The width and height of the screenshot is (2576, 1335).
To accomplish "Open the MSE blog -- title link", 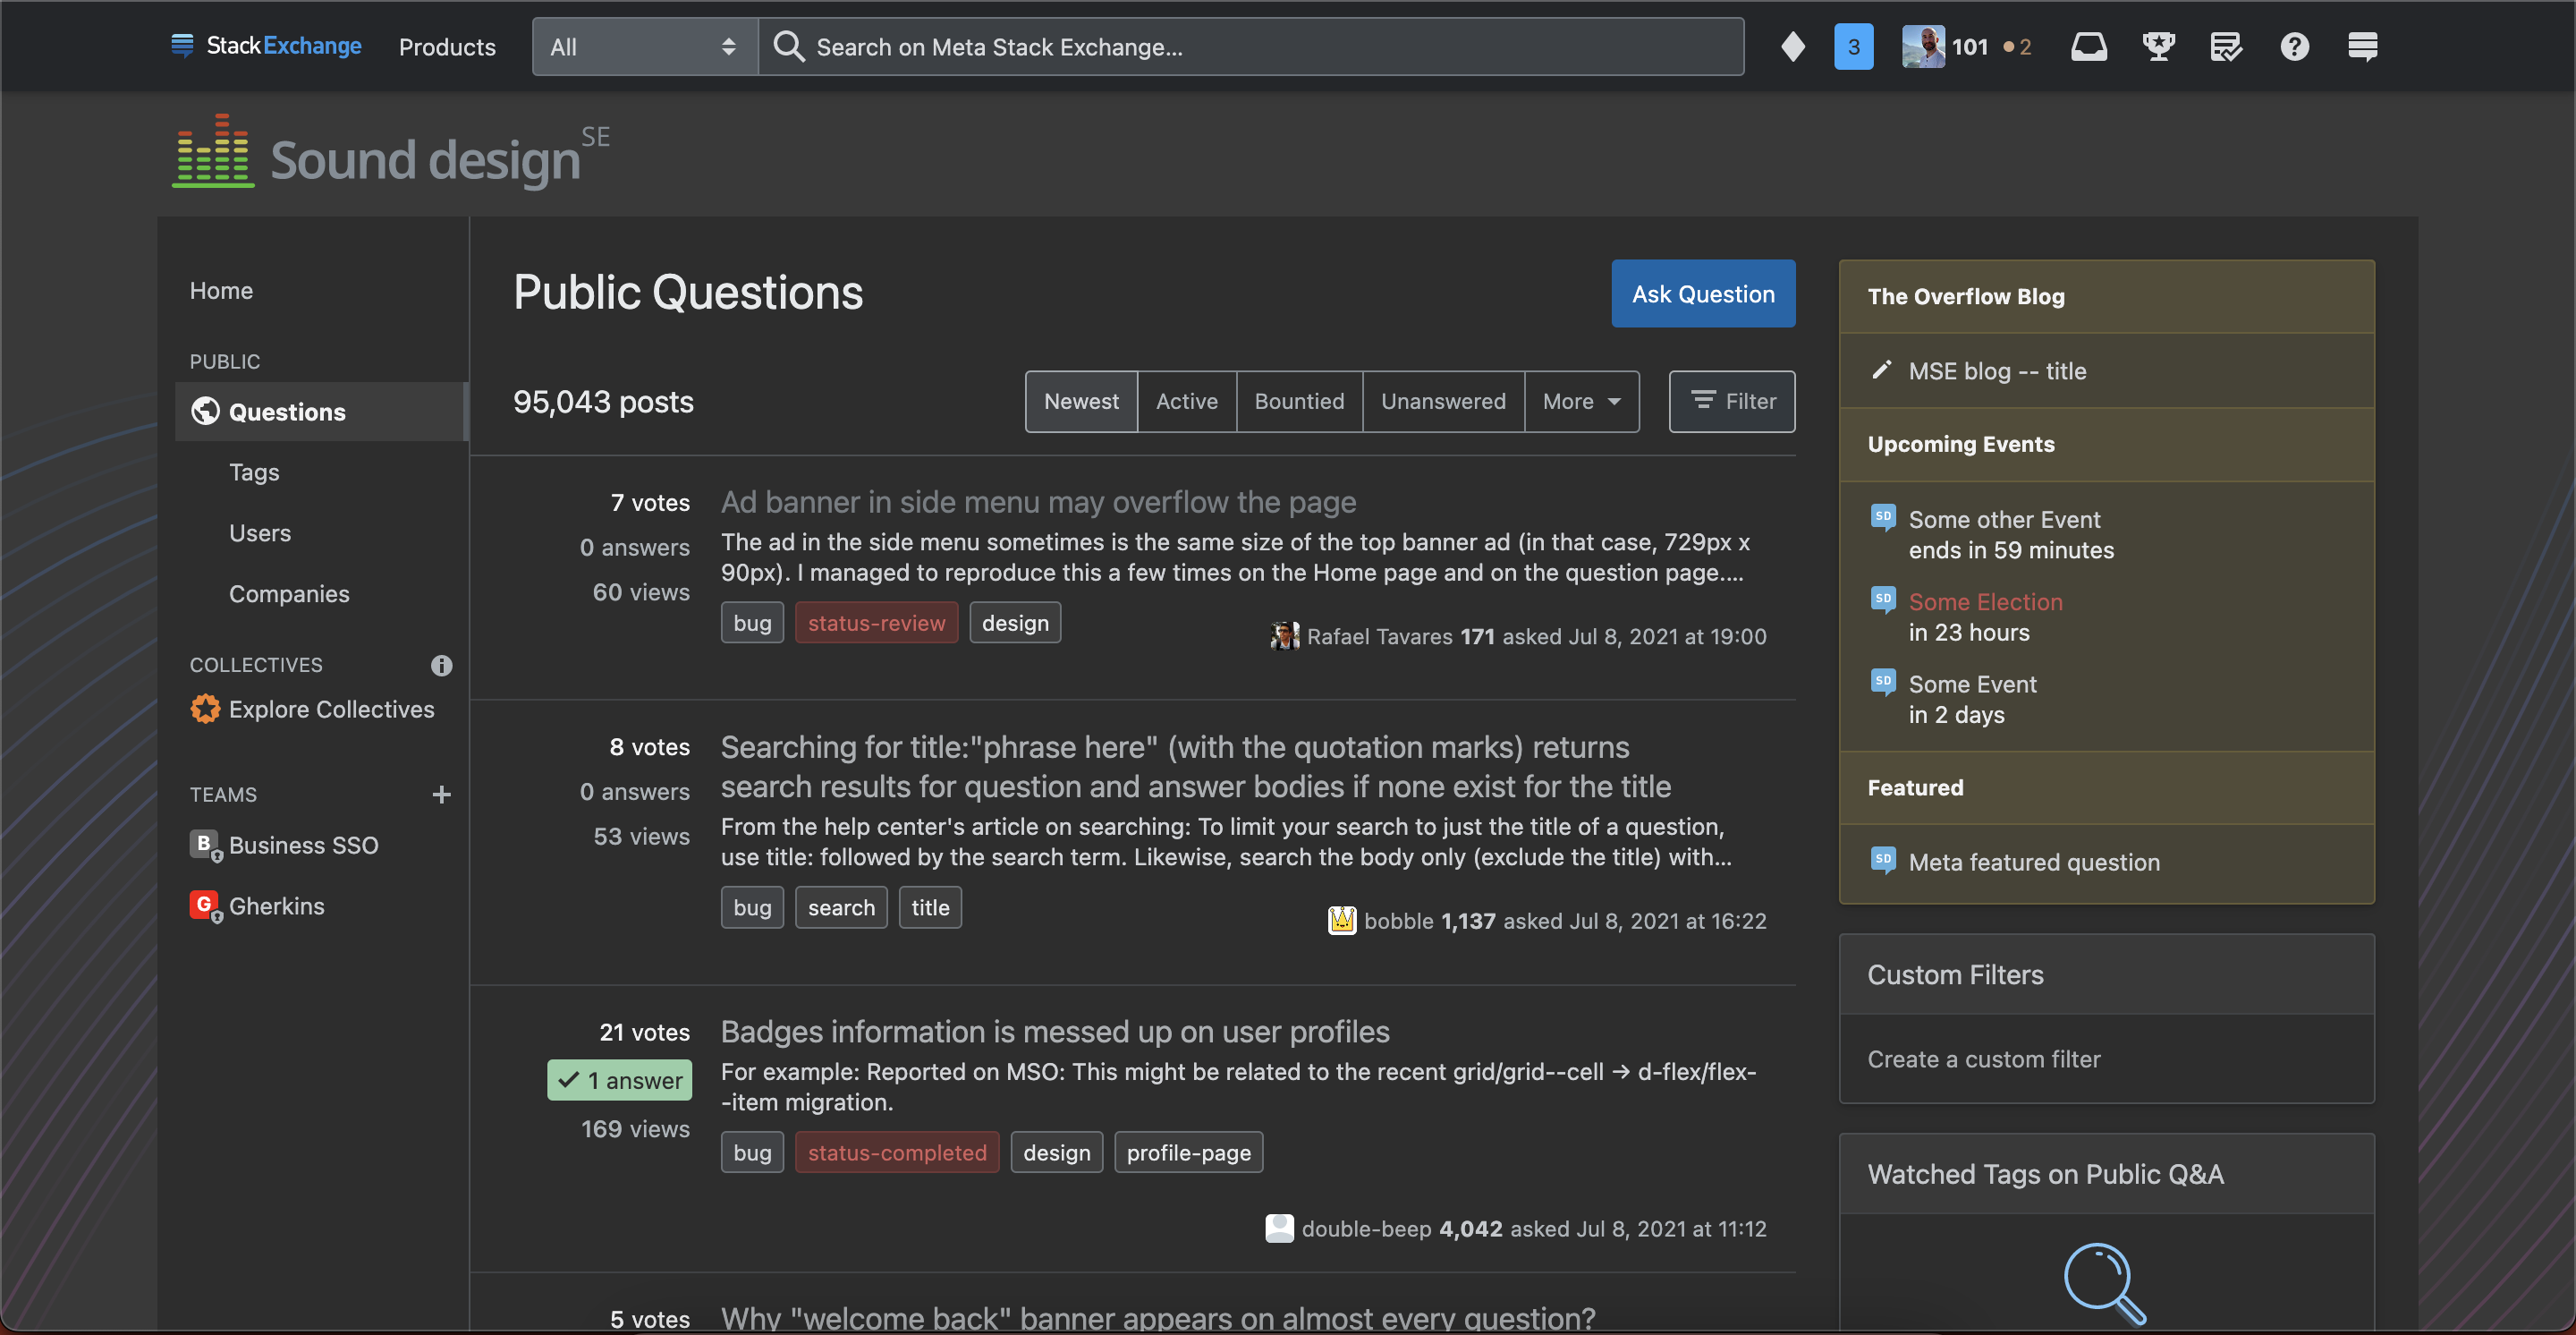I will tap(1997, 370).
